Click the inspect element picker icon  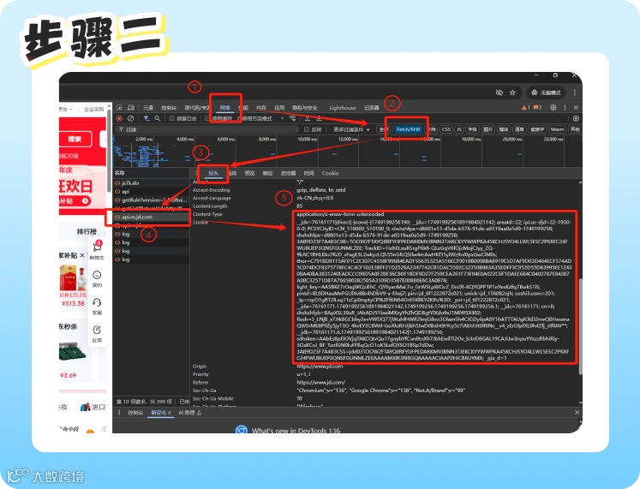point(119,108)
